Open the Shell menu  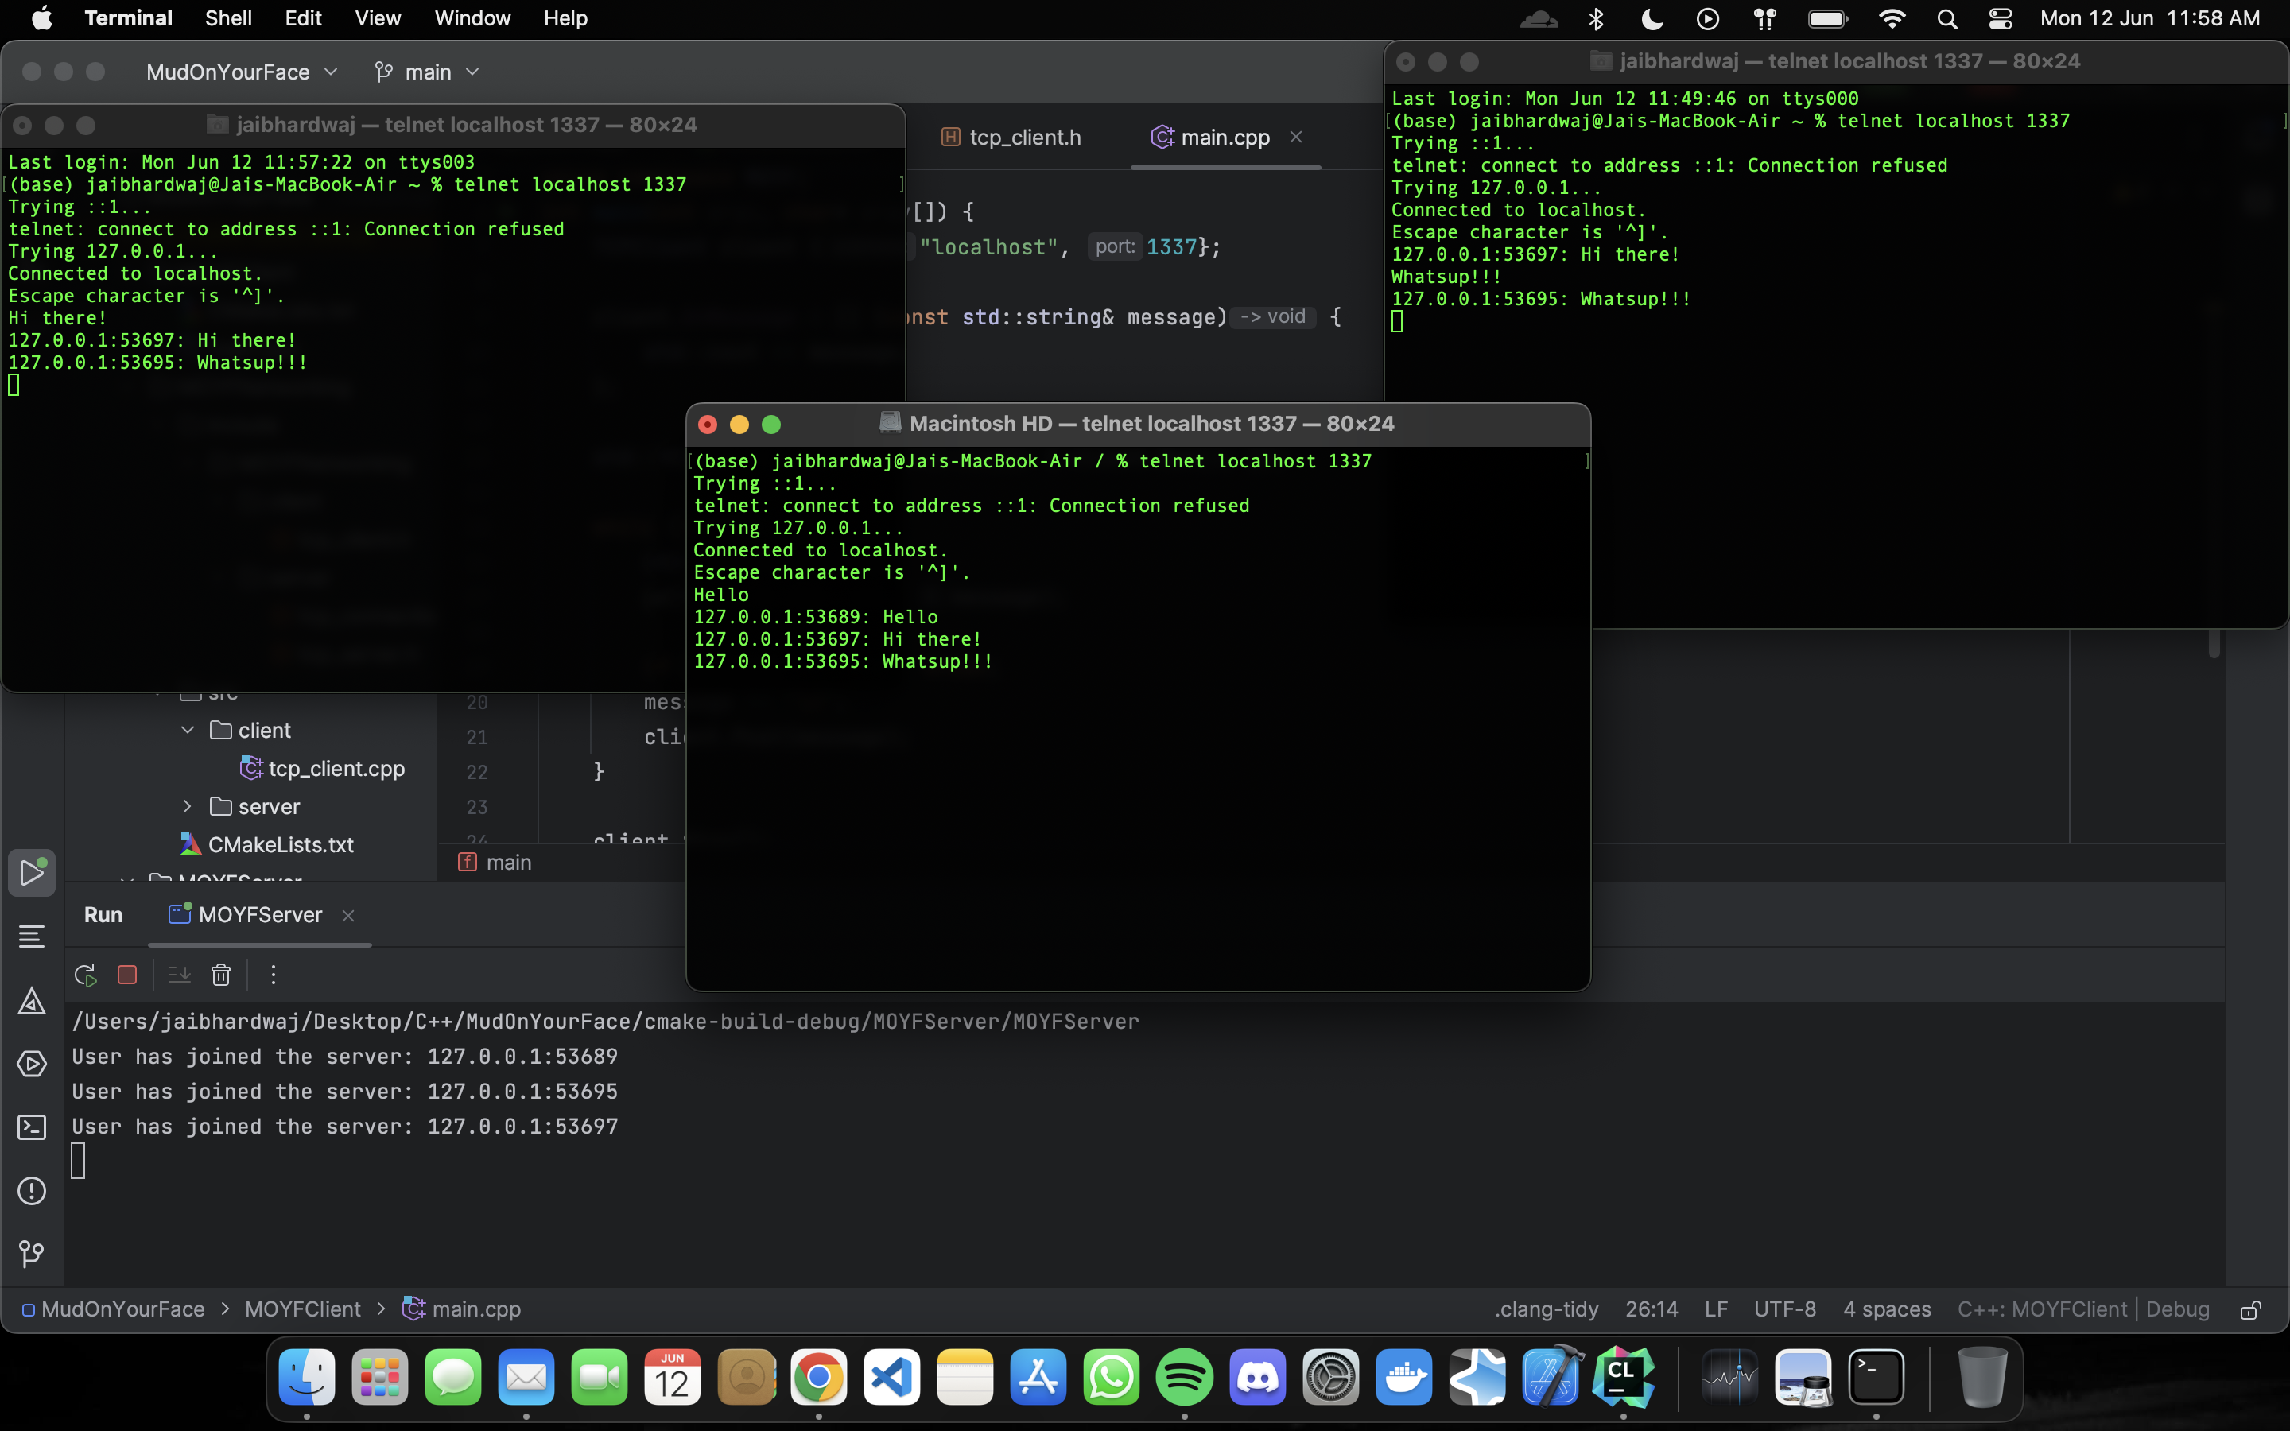click(228, 19)
